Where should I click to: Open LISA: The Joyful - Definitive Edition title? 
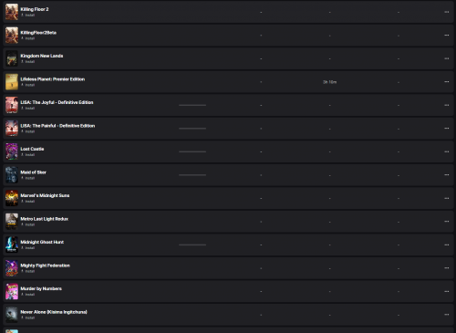(x=57, y=102)
